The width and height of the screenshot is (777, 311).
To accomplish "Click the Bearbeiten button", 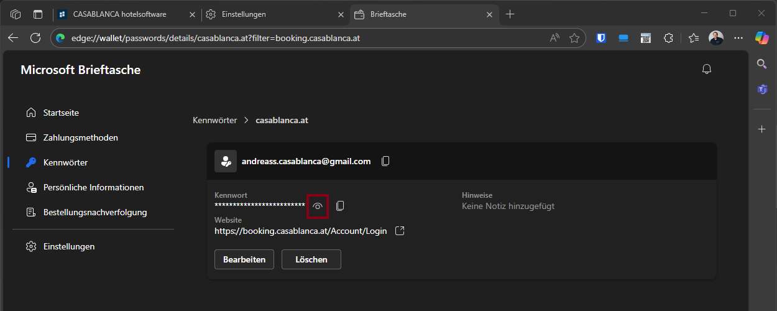I will pos(244,259).
